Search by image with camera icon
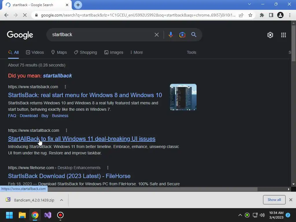 coord(182,35)
